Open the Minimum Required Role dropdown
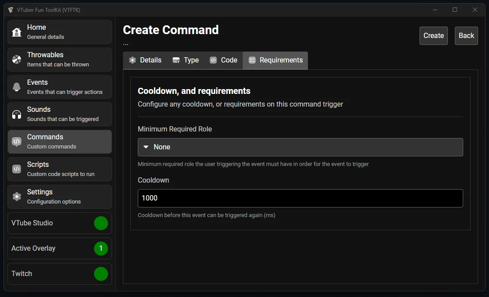 (300, 147)
